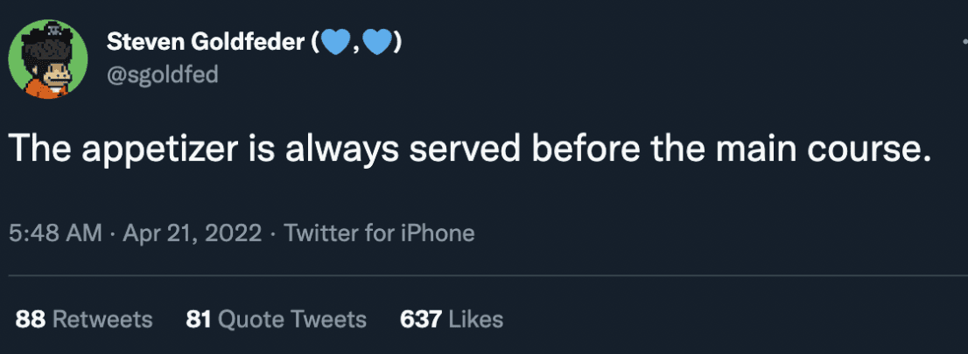Screen dimensions: 968x354
Task: Click the number 88 retweet count
Action: coord(31,320)
